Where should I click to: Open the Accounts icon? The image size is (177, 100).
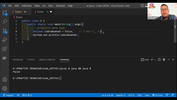[x=5, y=79]
